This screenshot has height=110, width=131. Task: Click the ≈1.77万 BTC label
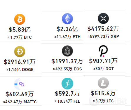pyautogui.click(x=20, y=37)
